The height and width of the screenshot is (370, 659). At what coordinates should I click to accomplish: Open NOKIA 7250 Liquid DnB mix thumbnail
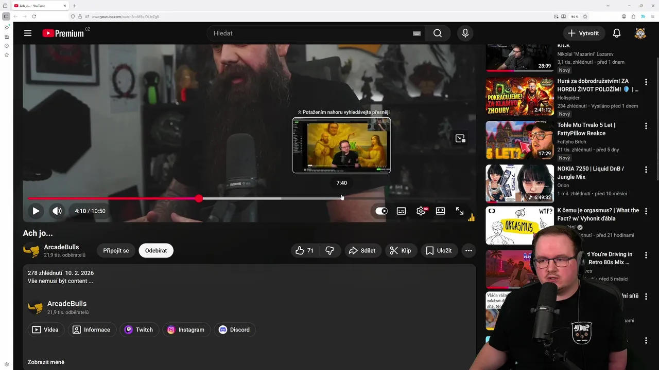pyautogui.click(x=520, y=183)
